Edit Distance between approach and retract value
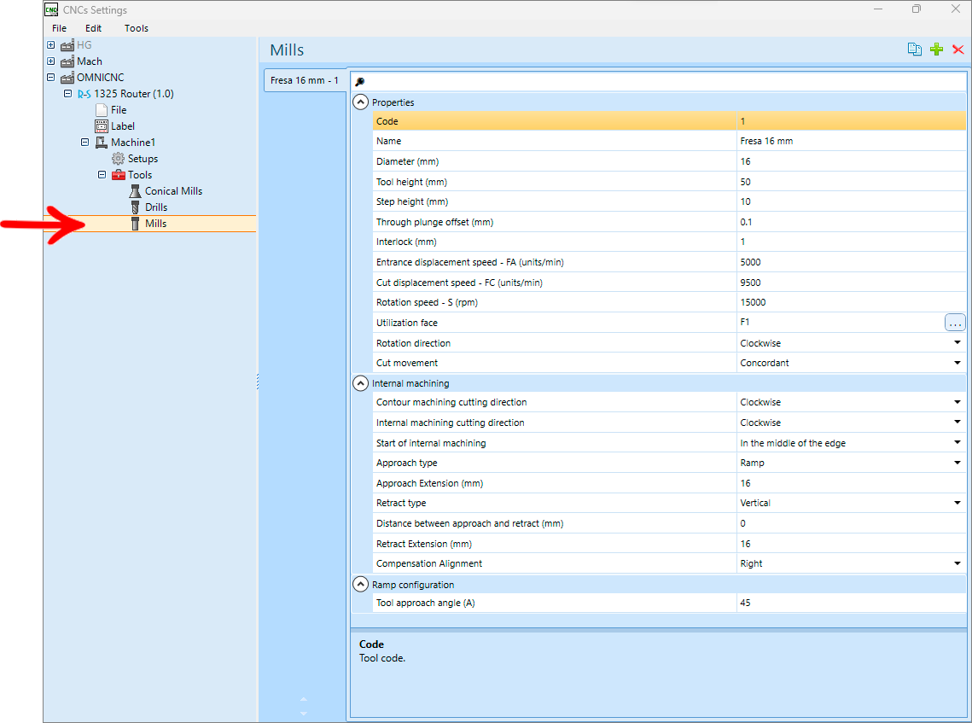Viewport: 972px width, 723px height. coord(851,523)
